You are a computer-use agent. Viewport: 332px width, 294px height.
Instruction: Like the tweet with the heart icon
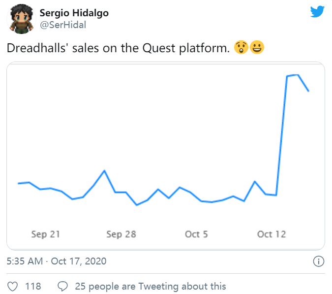click(x=14, y=286)
